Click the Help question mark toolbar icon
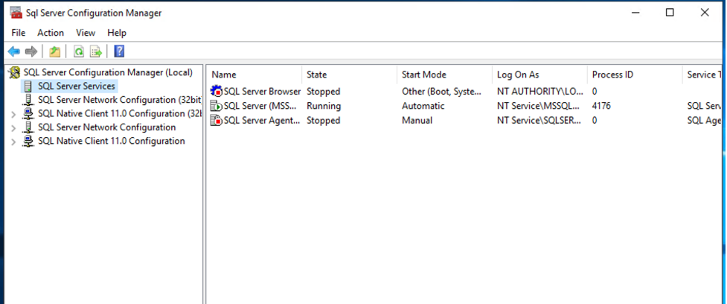Viewport: 727px width, 304px height. [119, 51]
